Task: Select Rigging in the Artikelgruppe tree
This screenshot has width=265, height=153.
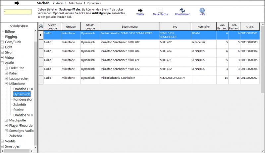Action: [11, 37]
